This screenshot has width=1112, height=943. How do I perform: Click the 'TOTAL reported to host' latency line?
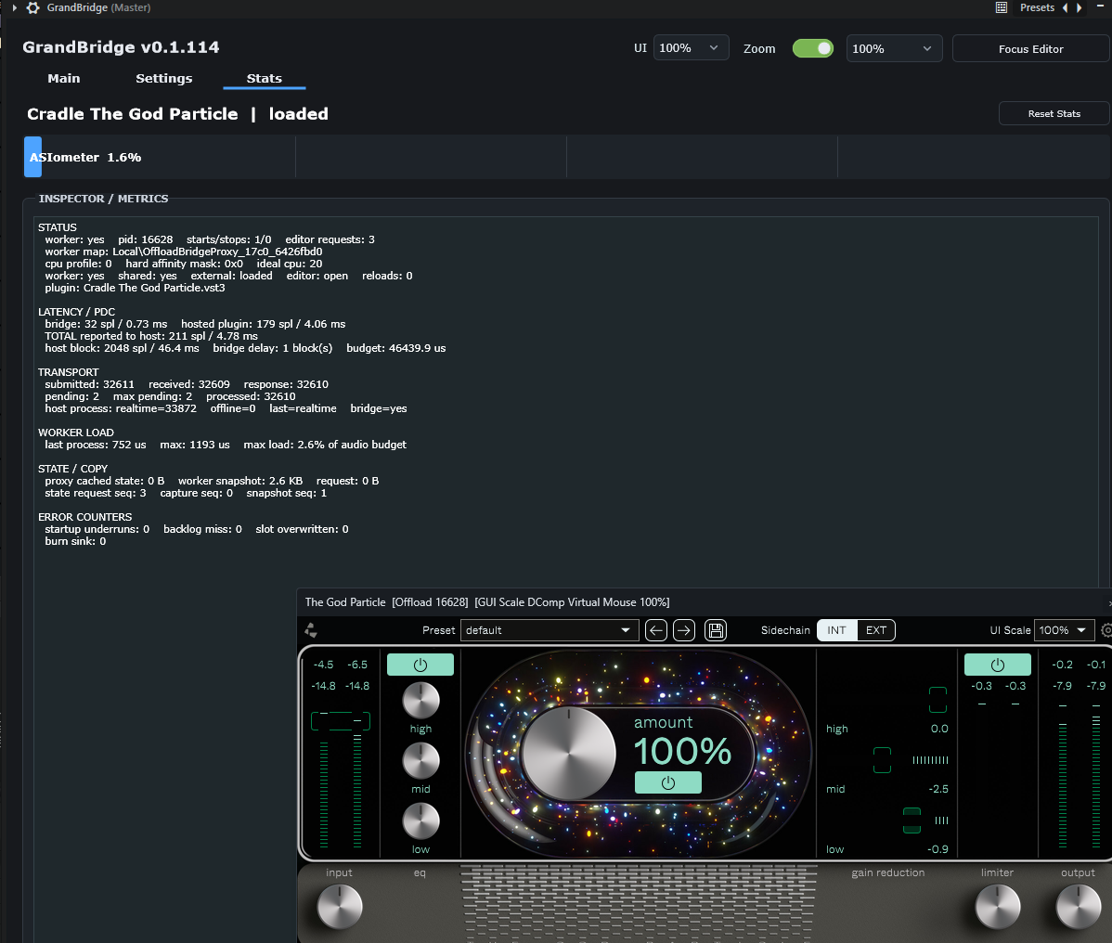click(151, 336)
